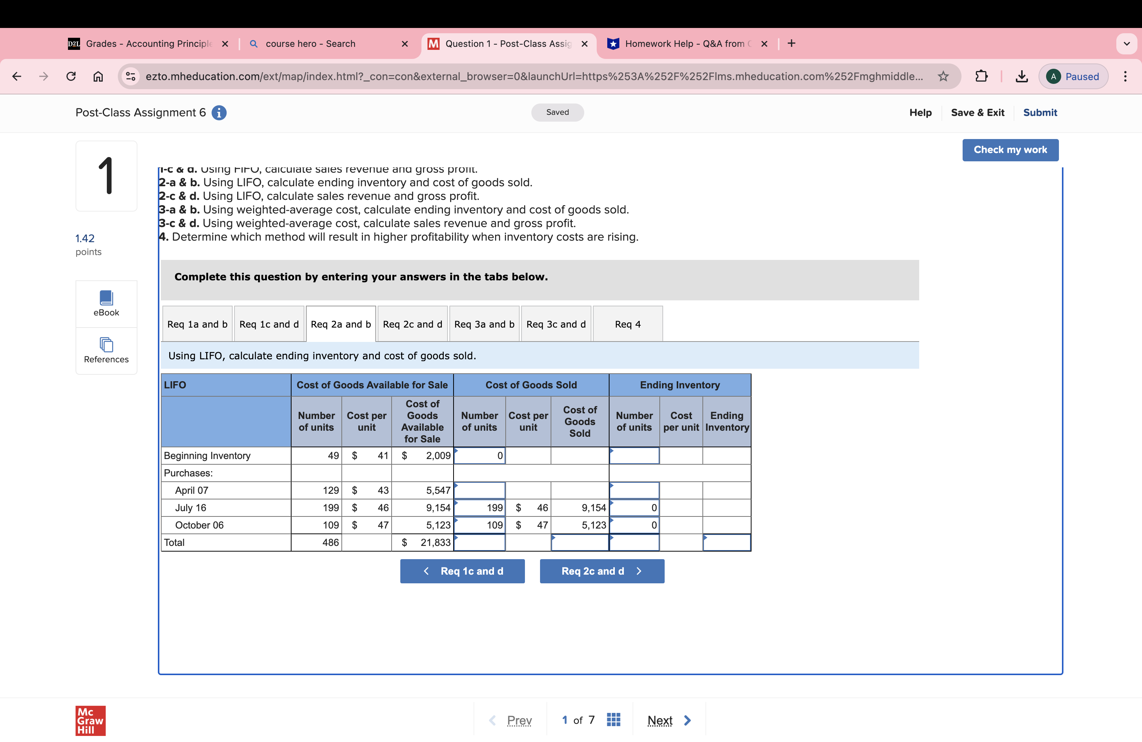This screenshot has height=742, width=1142.
Task: Open the References panel
Action: click(106, 351)
